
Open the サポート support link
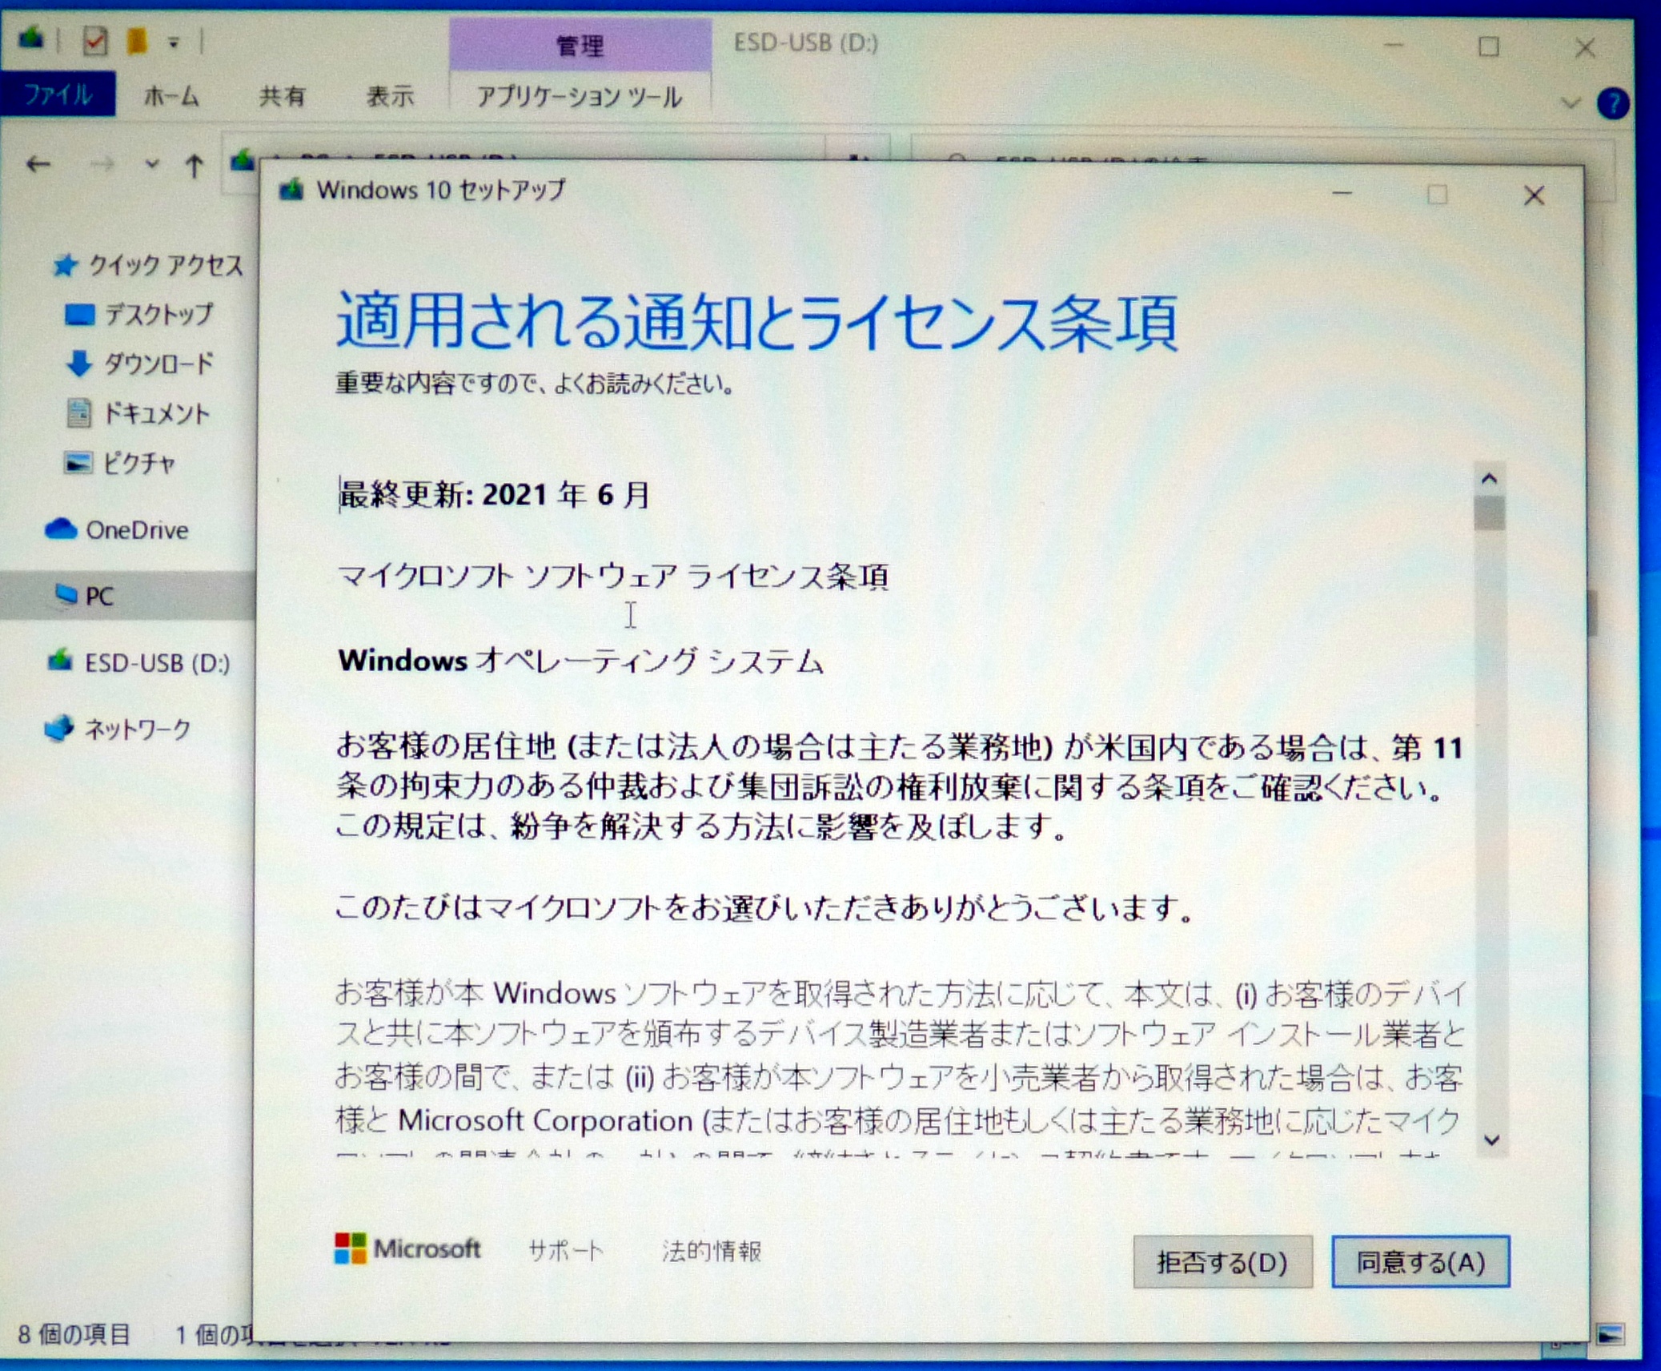pyautogui.click(x=566, y=1250)
